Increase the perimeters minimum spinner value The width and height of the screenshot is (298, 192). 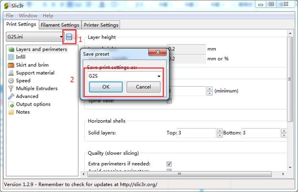209,88
